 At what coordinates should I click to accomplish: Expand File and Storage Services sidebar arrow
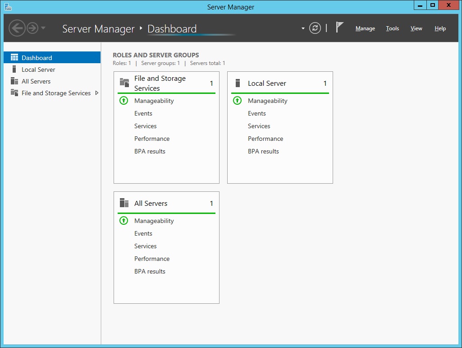tap(97, 93)
